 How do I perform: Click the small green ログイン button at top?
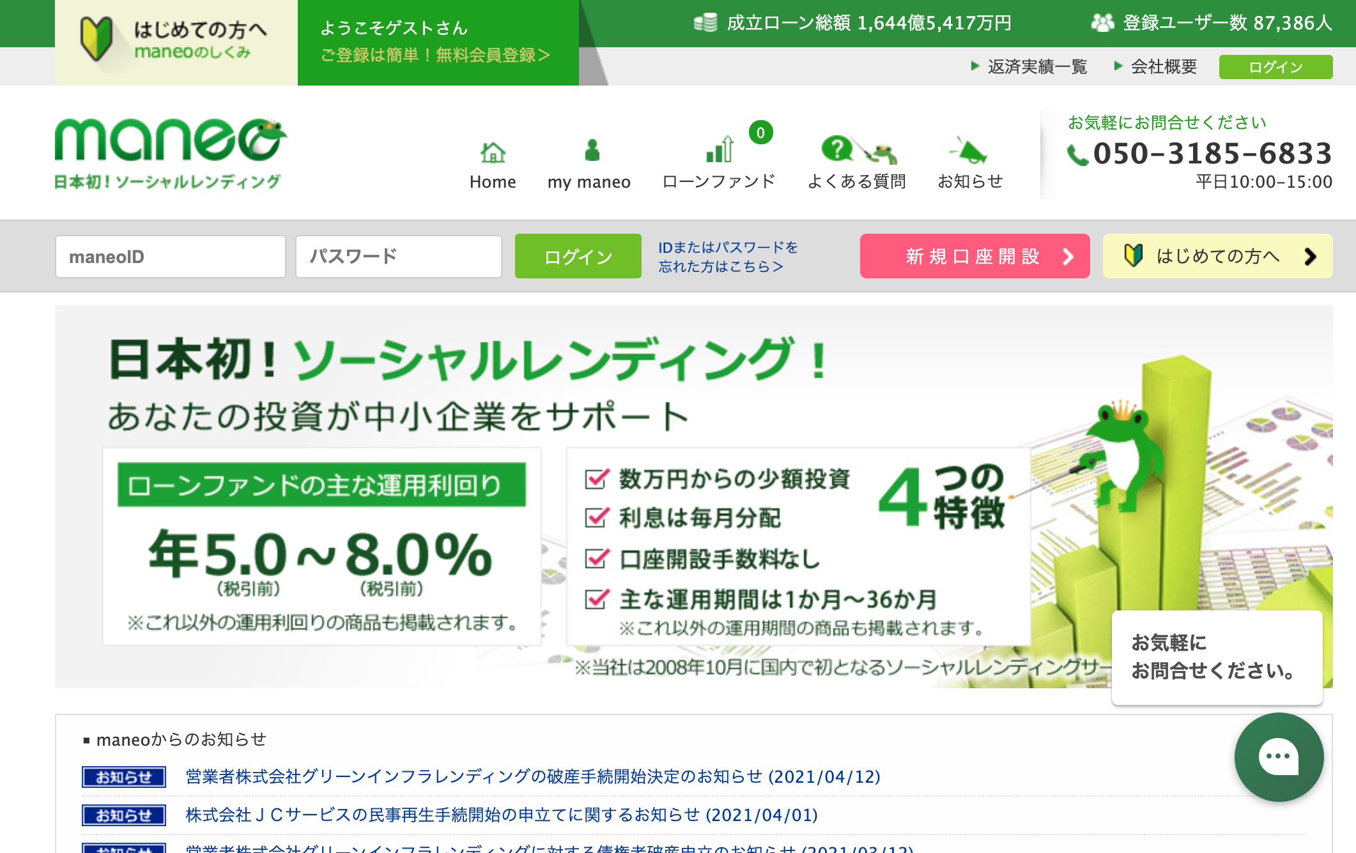[1275, 67]
